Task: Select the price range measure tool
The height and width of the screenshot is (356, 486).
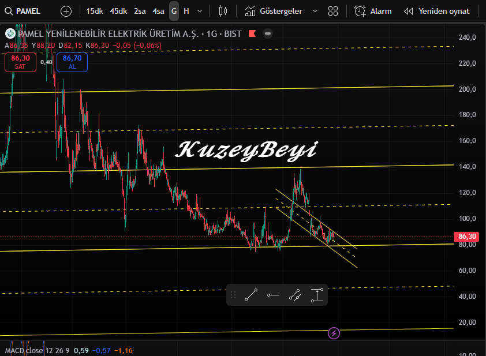Action: click(x=317, y=295)
